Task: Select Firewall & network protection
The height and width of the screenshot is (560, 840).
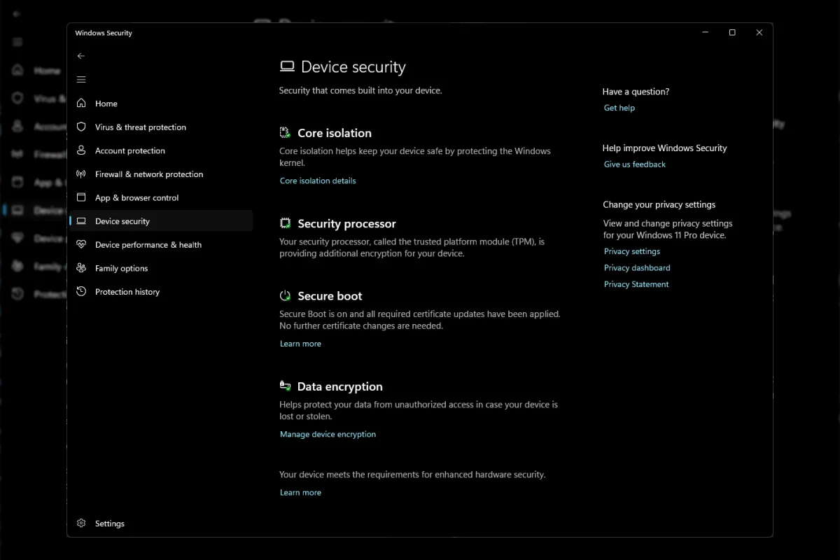Action: [161, 174]
